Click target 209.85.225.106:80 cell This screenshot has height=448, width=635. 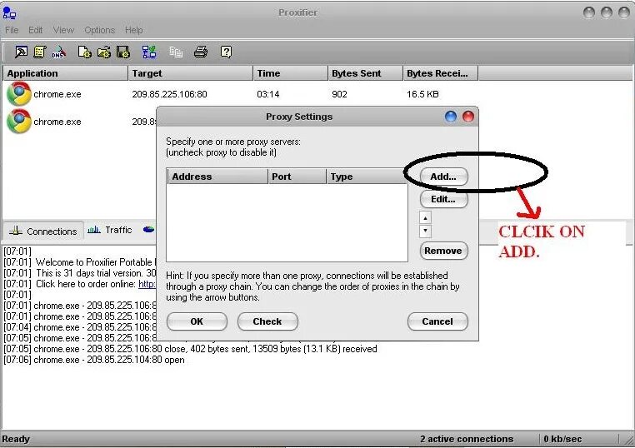169,94
